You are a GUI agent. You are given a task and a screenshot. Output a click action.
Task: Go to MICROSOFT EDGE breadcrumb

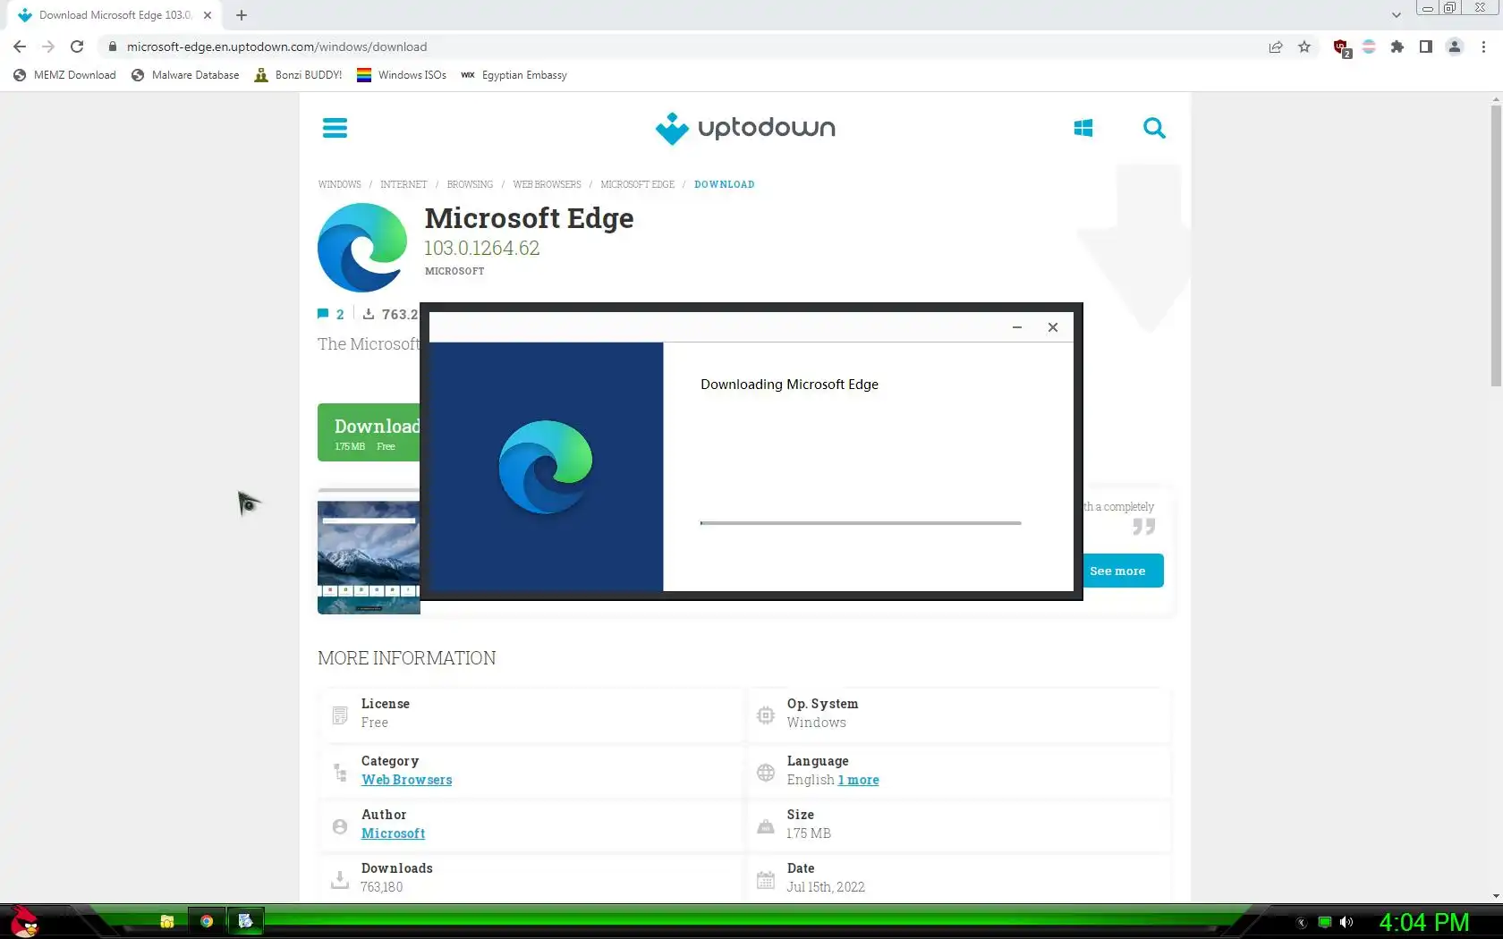(637, 184)
